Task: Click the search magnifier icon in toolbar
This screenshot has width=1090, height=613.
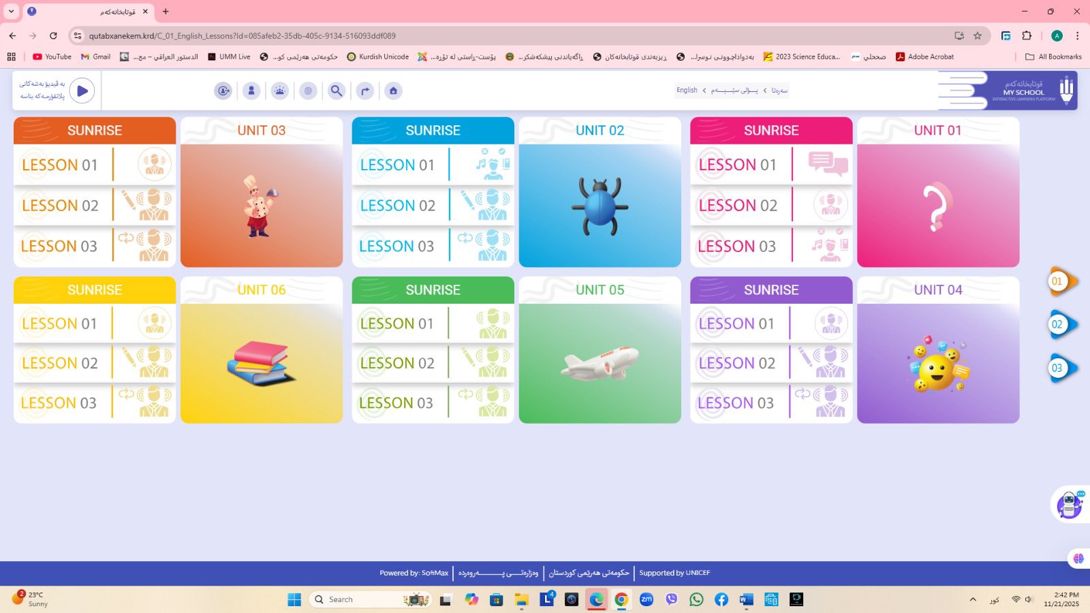Action: click(x=337, y=91)
